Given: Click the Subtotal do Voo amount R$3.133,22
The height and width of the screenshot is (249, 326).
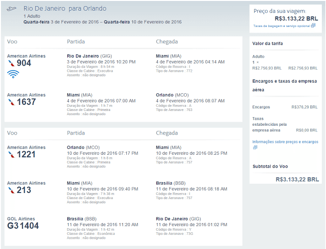Looking at the screenshot, I should pos(297,179).
